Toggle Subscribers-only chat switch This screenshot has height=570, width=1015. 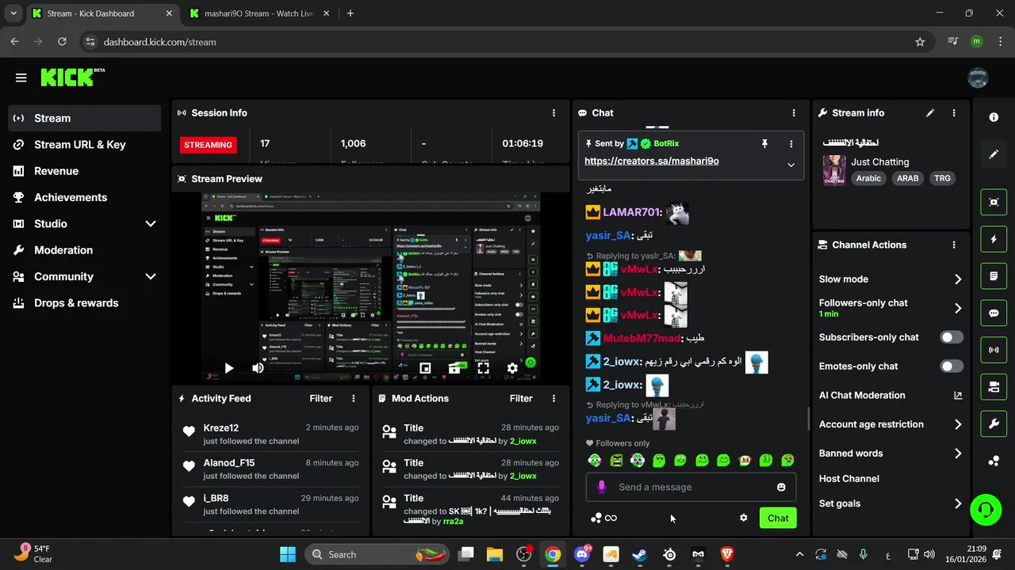pyautogui.click(x=952, y=337)
